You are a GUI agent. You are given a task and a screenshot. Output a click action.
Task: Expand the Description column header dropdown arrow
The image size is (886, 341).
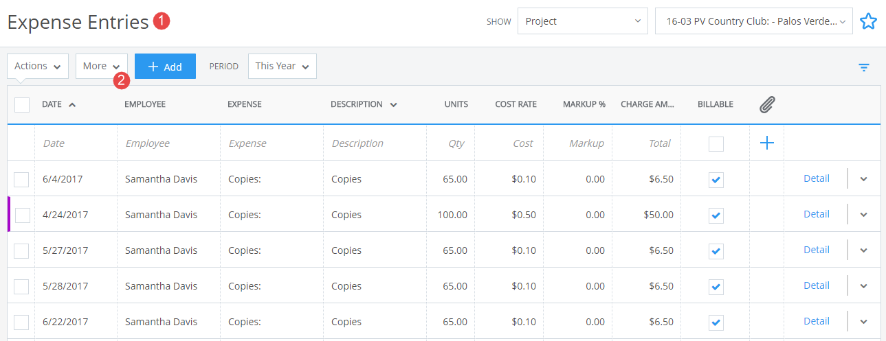coord(394,105)
